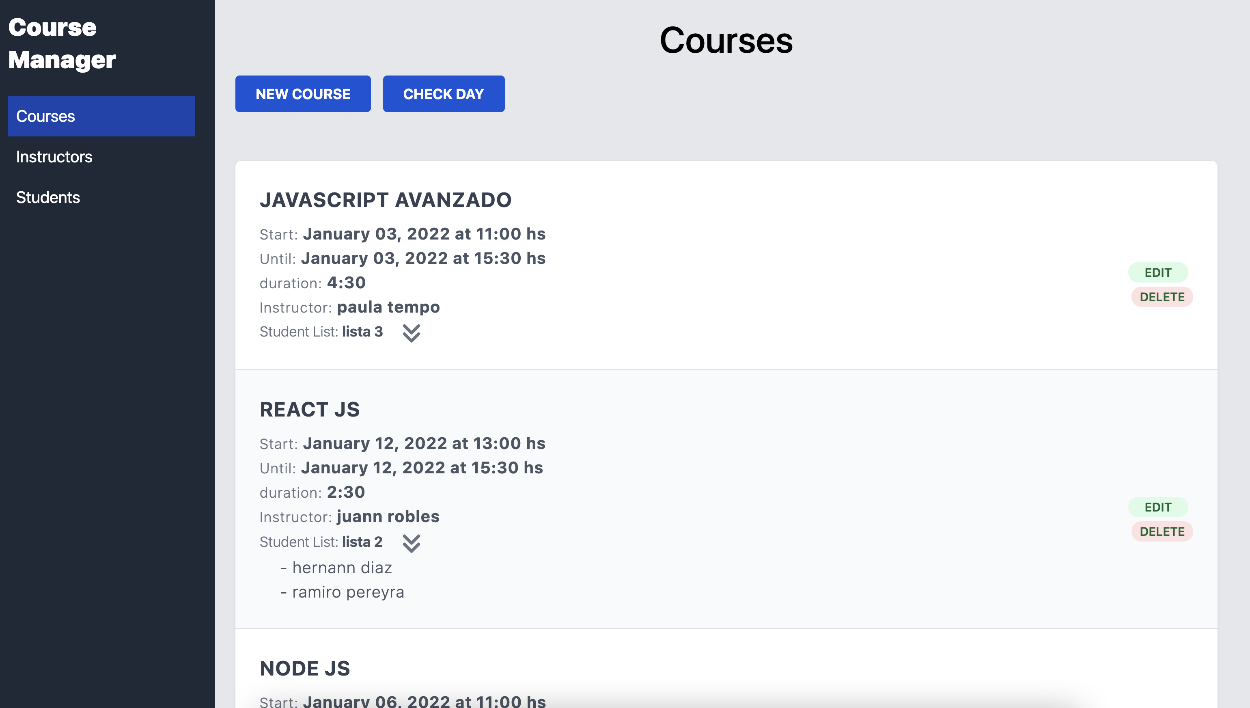Click instructor name paula tempo
This screenshot has height=708, width=1250.
point(388,307)
